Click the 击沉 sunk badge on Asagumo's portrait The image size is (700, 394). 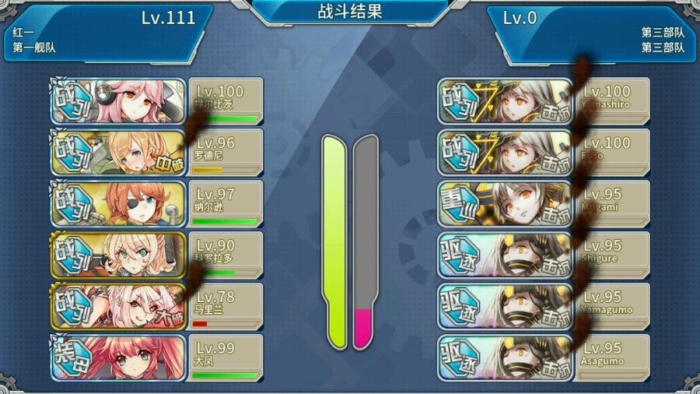[556, 369]
